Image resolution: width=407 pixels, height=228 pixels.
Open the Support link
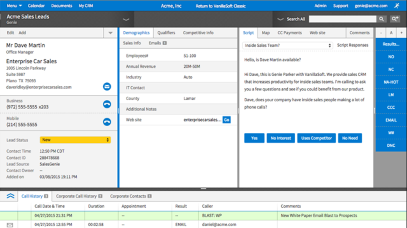click(x=341, y=6)
